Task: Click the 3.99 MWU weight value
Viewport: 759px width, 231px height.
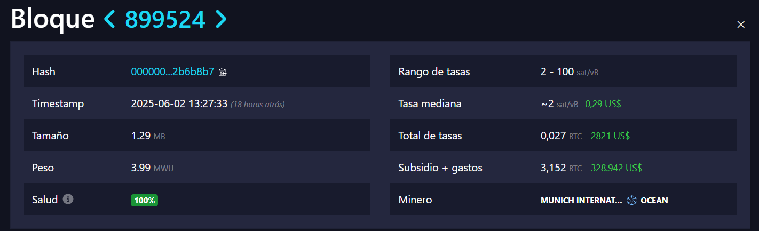Action: click(x=152, y=168)
